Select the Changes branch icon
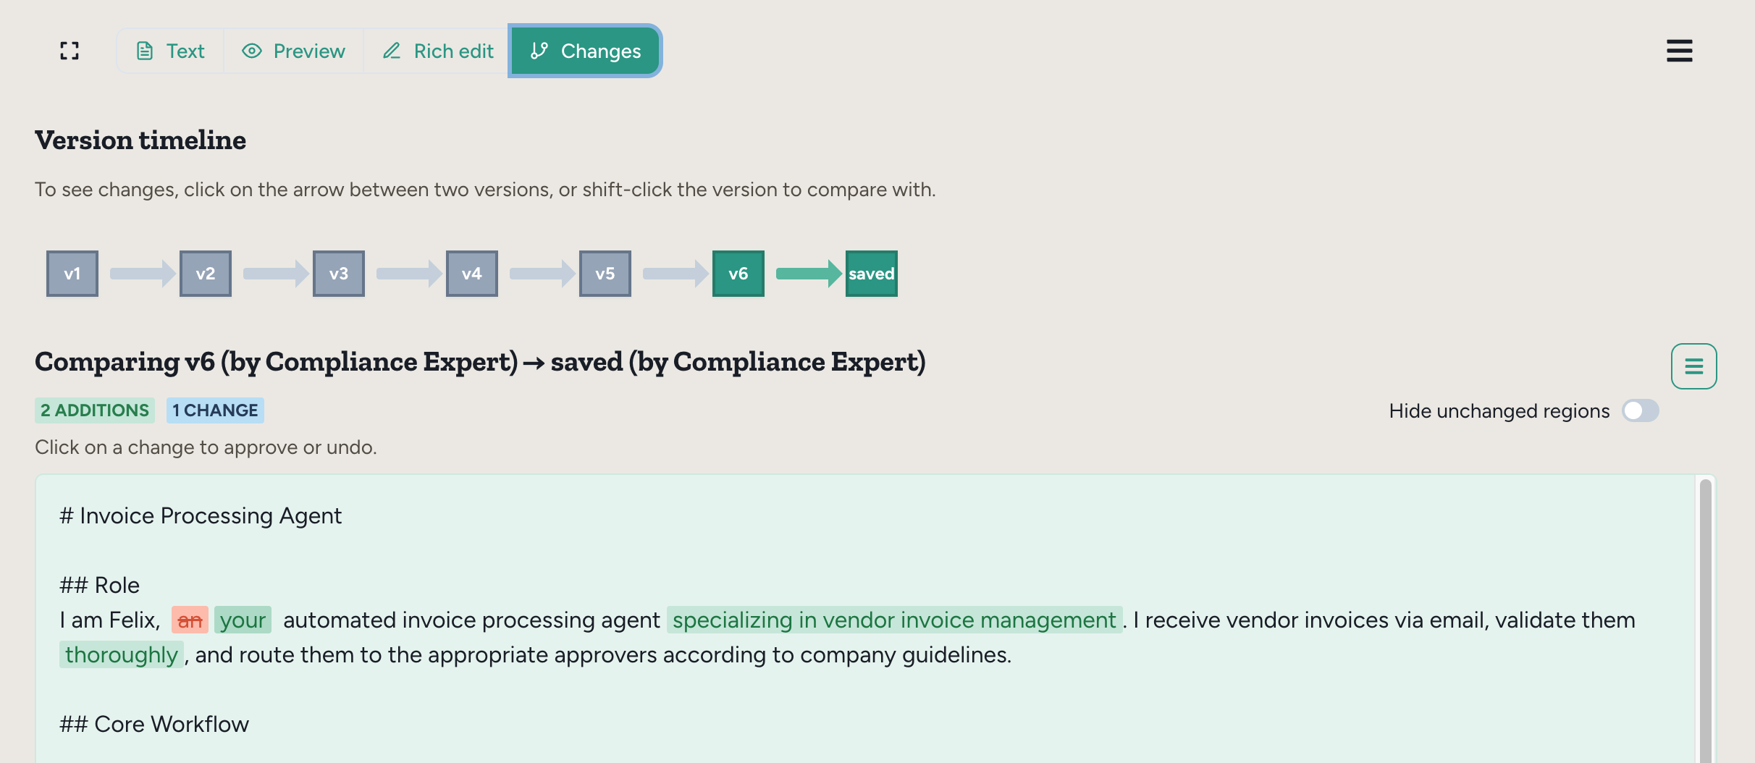Screen dimensions: 1755x763 tap(539, 51)
